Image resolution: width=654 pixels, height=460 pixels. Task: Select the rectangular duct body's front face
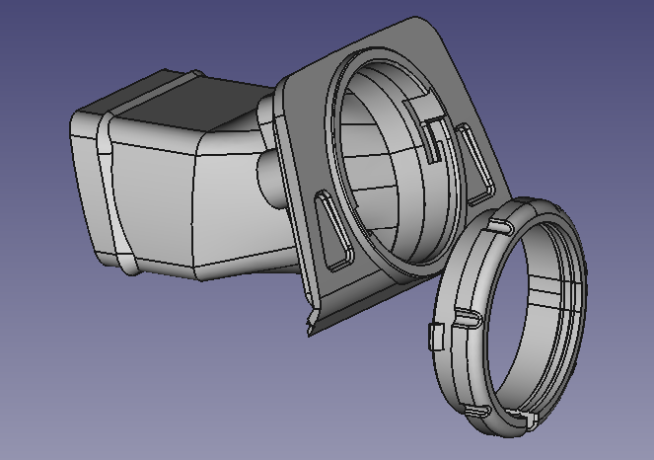pyautogui.click(x=152, y=204)
